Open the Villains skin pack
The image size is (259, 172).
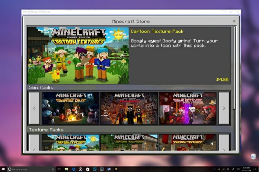point(129,108)
